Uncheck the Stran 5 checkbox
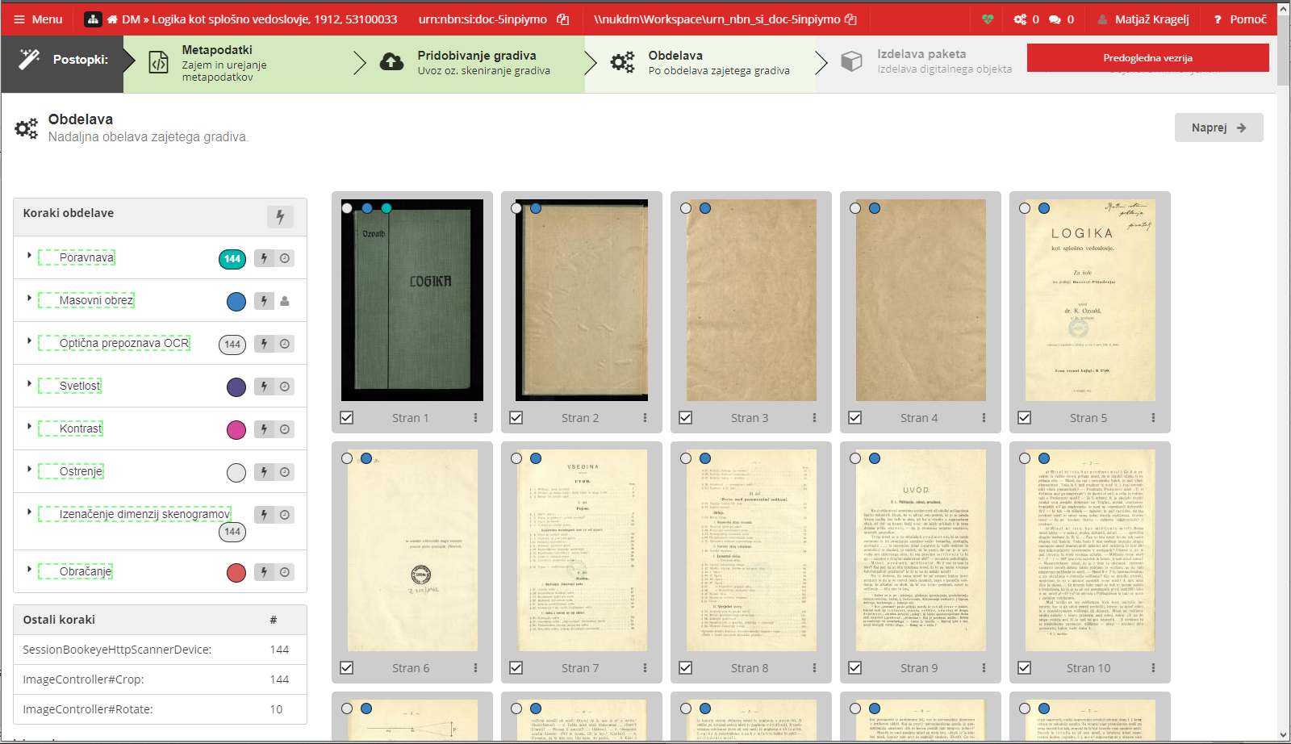Viewport: 1291px width, 744px height. coord(1025,418)
